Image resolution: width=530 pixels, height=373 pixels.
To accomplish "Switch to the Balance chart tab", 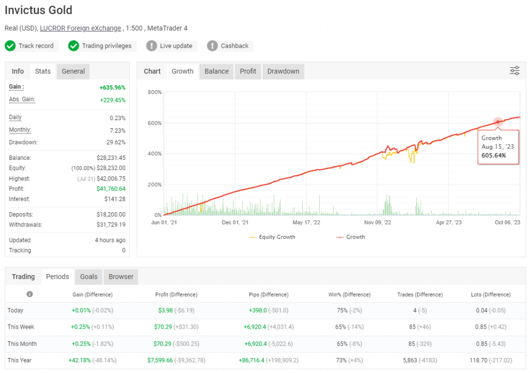I will 216,71.
